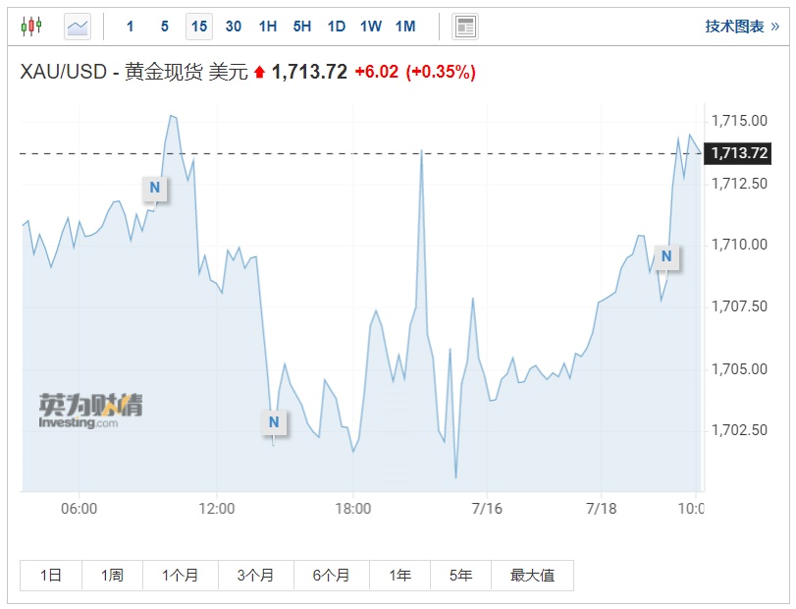Open the news table icon in toolbar
796x609 pixels.
(x=465, y=27)
